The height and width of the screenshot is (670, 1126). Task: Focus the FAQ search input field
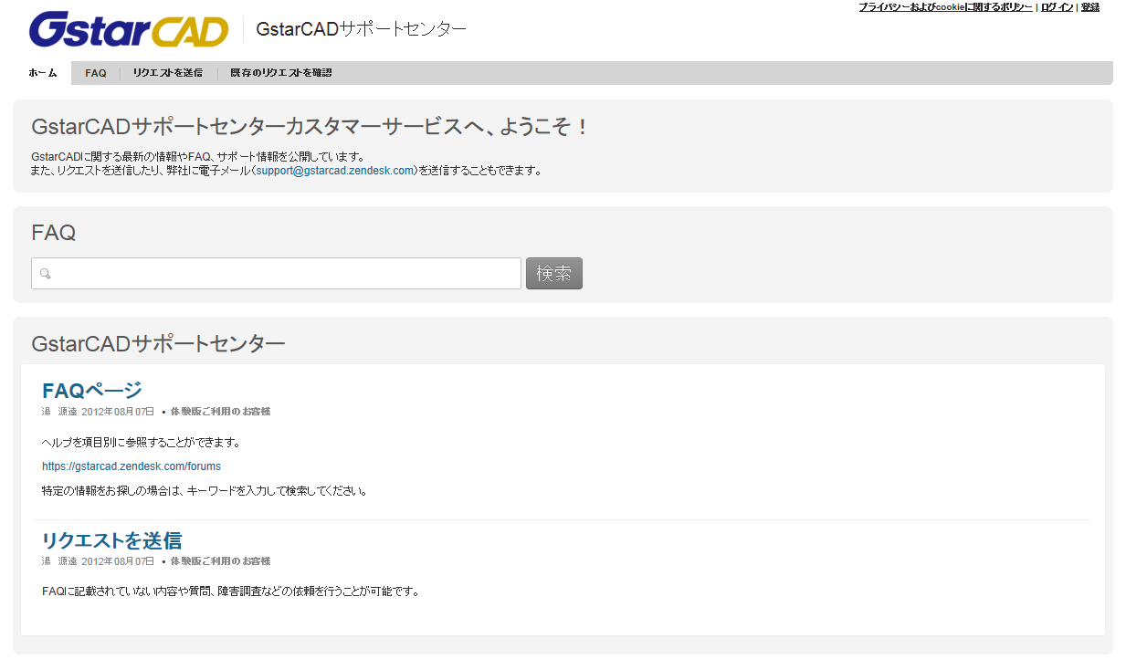coord(276,274)
